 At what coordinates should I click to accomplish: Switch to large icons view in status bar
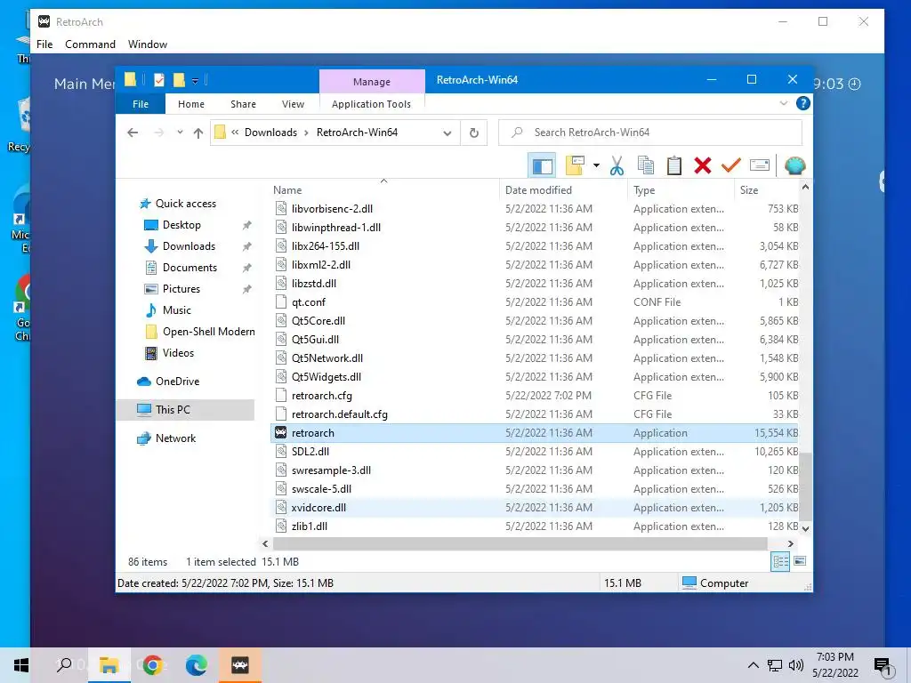(x=800, y=561)
